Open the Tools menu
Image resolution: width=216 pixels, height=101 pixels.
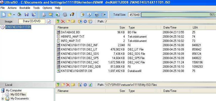coord(36,8)
